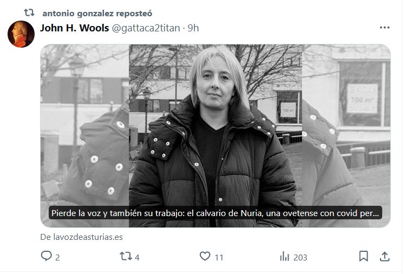Share the post via the upload arrow icon

pos(385,256)
